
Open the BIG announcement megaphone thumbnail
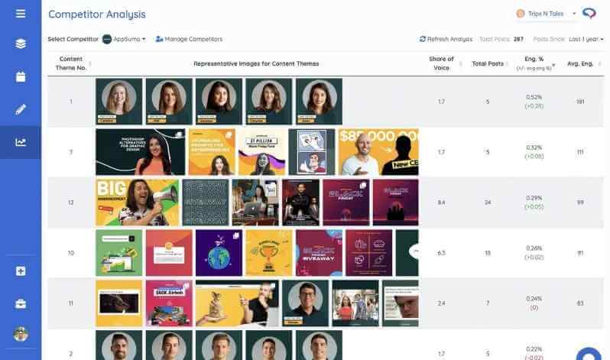(136, 202)
